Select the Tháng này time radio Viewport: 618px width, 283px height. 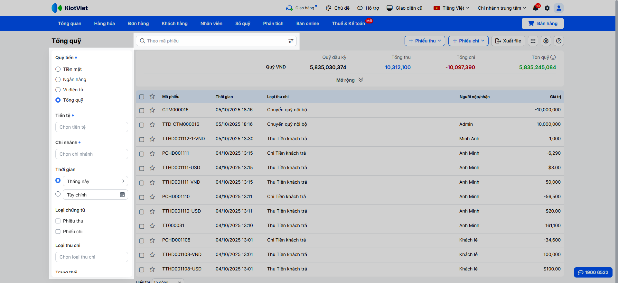point(58,180)
